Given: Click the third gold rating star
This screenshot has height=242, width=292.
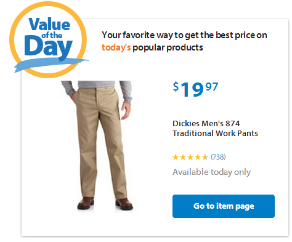Looking at the screenshot, I should coord(190,157).
